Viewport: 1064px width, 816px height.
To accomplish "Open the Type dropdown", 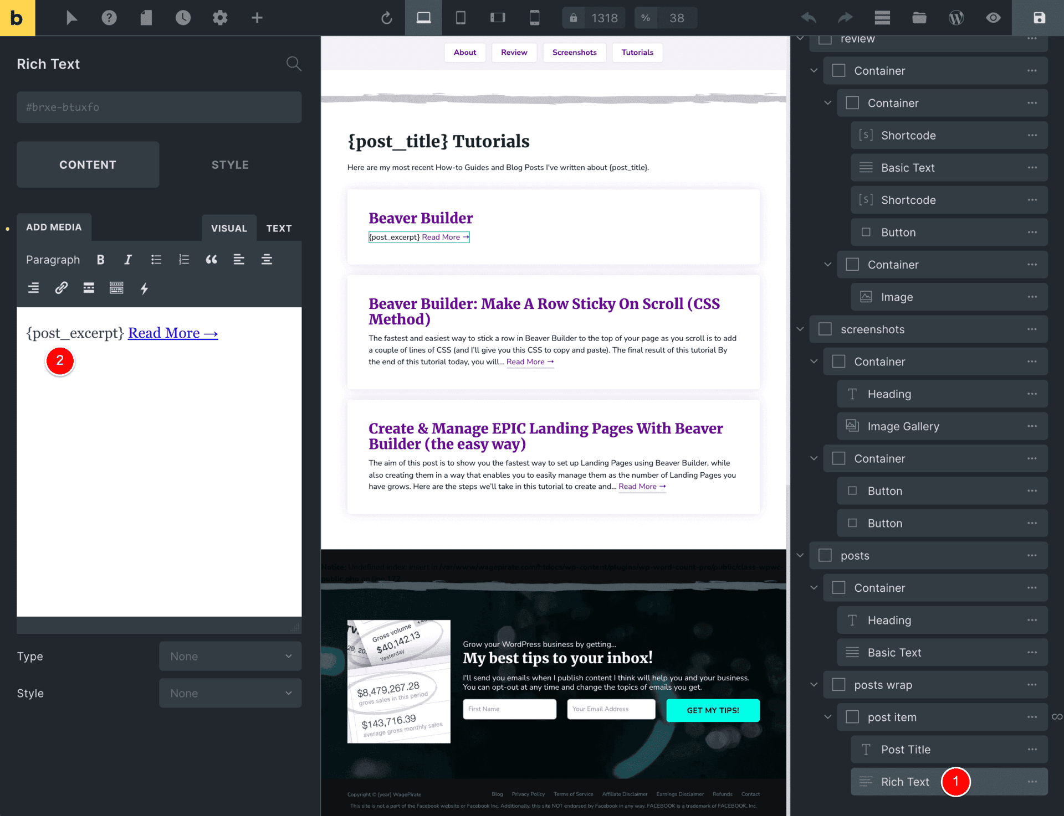I will [x=231, y=656].
